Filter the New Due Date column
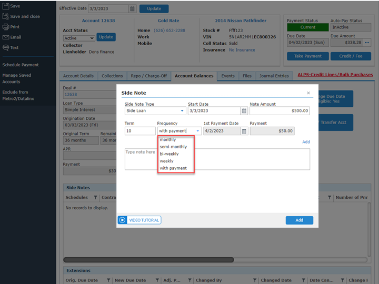Screen dimensions: 379x284 click(x=157, y=280)
